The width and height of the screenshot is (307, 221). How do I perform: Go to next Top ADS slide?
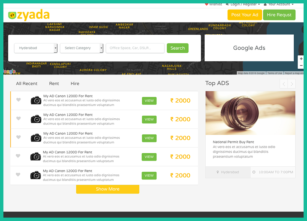pos(292,84)
